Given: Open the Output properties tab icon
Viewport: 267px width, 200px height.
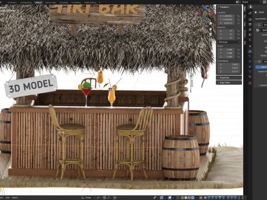Looking at the screenshot, I should pos(250,24).
